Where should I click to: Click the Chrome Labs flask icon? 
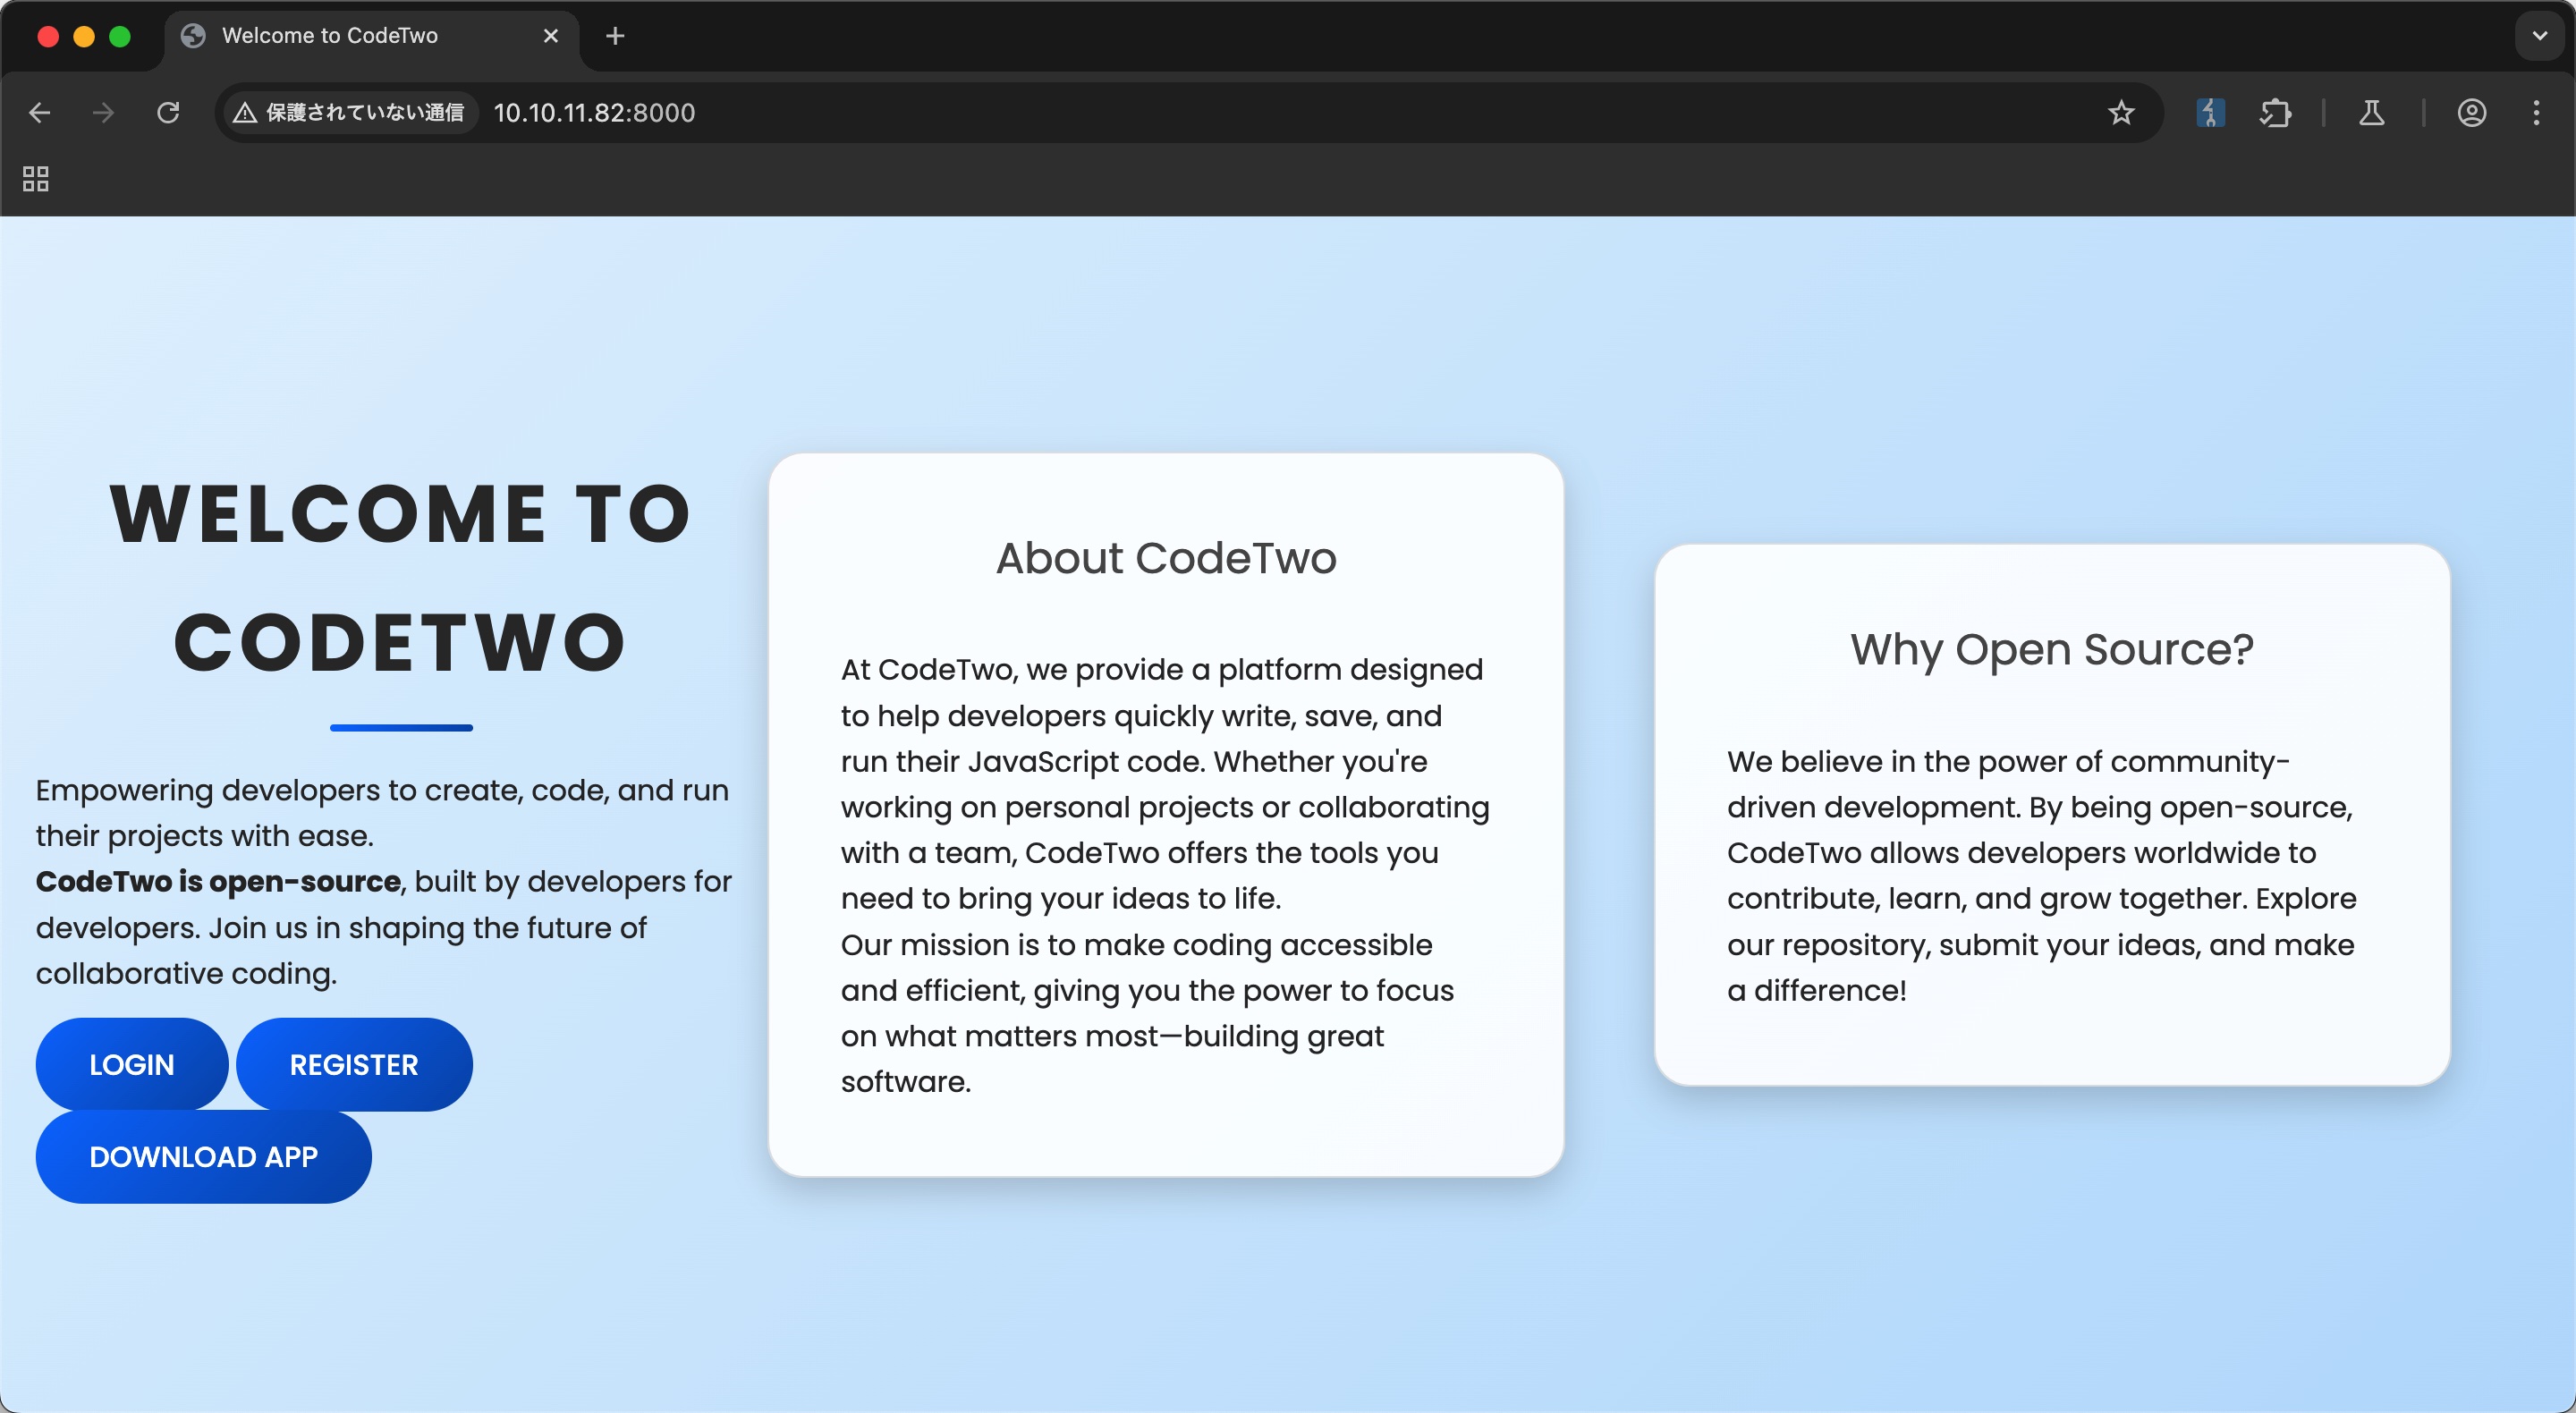(x=2371, y=113)
